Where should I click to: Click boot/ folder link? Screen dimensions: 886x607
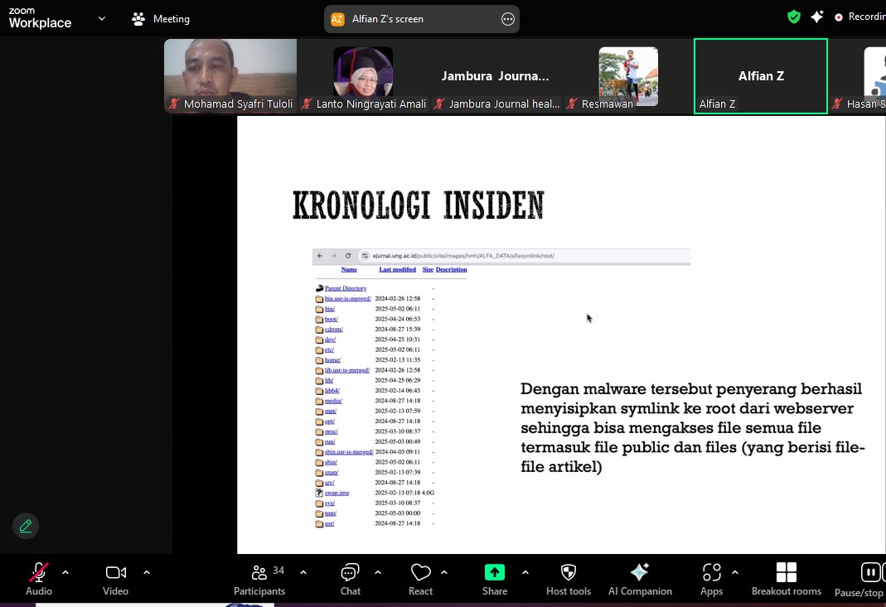[332, 319]
